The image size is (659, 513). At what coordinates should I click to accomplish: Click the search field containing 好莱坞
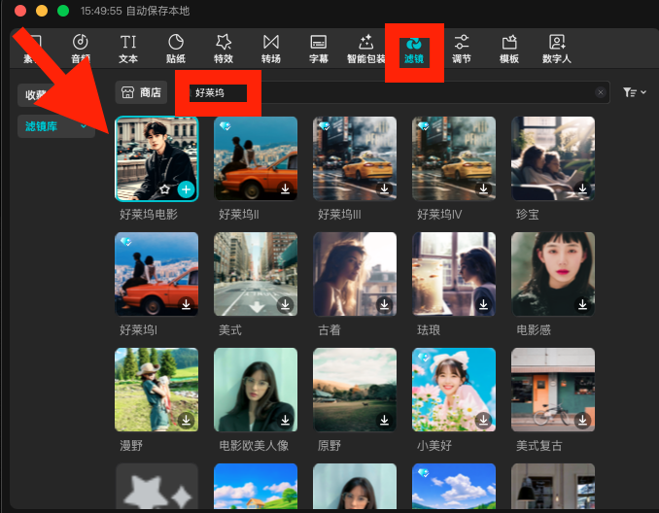pos(391,92)
